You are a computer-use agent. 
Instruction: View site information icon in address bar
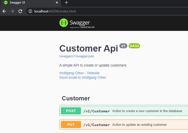pyautogui.click(x=30, y=11)
